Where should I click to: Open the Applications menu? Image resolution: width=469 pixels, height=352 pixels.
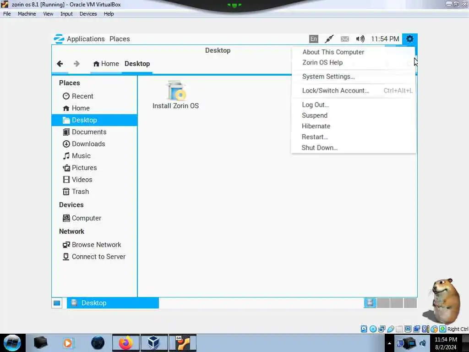pos(86,39)
